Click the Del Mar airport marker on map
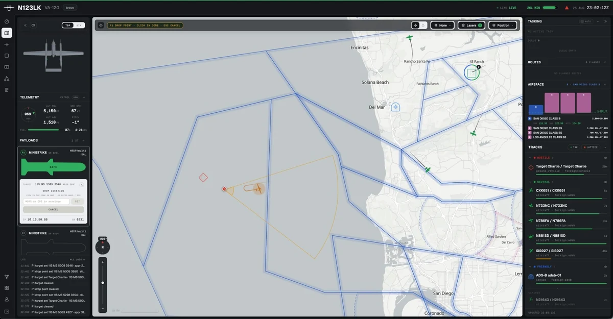 pyautogui.click(x=395, y=107)
